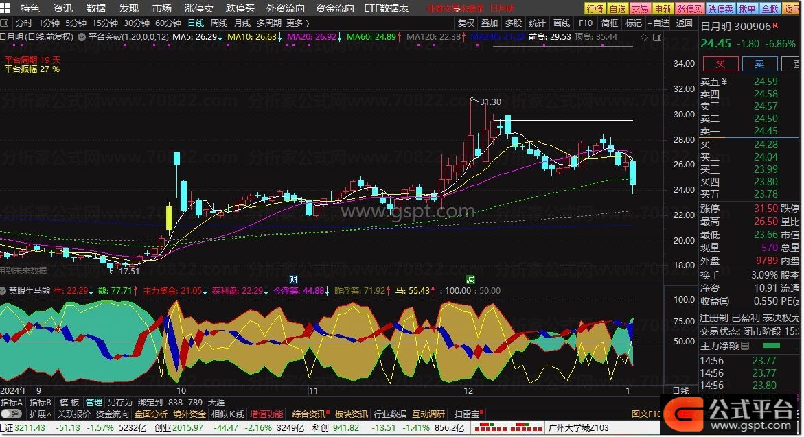Open the 模板 template tab

tap(69, 402)
